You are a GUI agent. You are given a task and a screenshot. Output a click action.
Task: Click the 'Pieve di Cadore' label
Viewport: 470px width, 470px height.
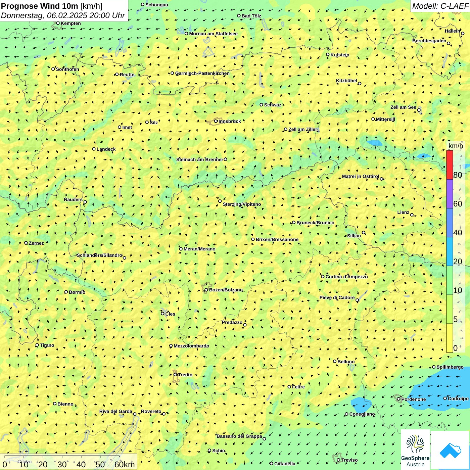tap(337, 297)
